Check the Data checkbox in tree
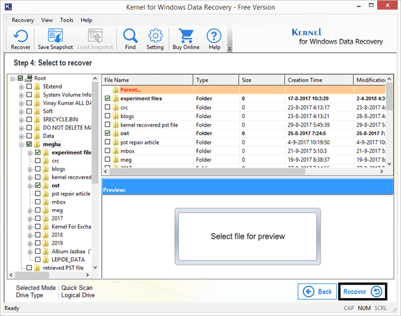401x316 pixels. point(29,136)
